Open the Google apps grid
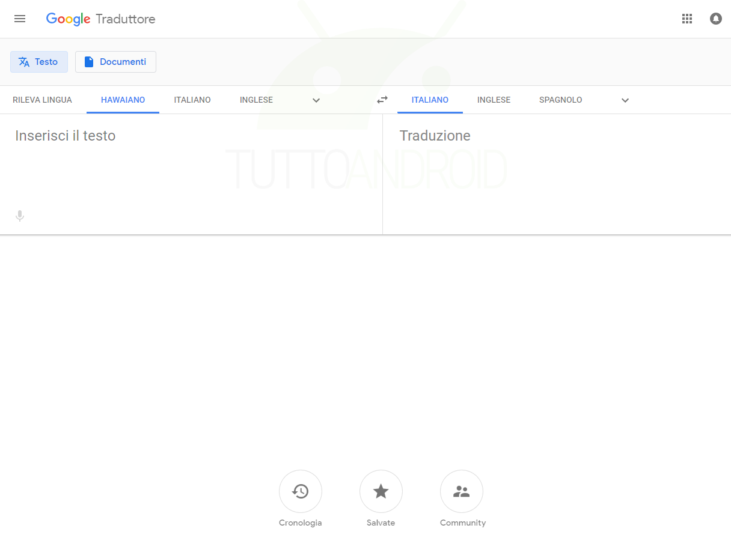The width and height of the screenshot is (731, 555). tap(687, 19)
